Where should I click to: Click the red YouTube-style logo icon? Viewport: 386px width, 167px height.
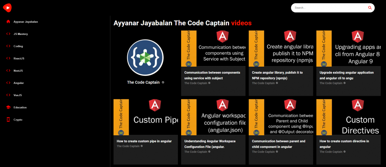coord(7,8)
